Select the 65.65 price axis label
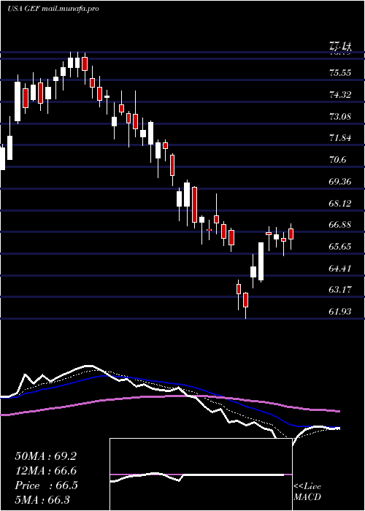The image size is (365, 511). click(340, 247)
